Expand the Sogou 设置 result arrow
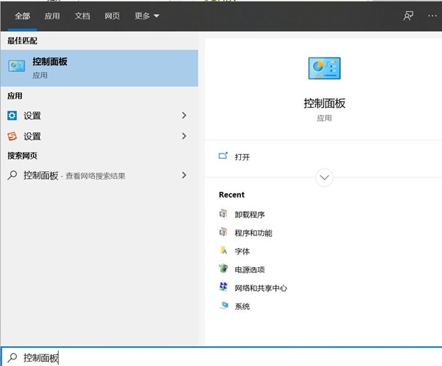442x366 pixels. [x=184, y=137]
